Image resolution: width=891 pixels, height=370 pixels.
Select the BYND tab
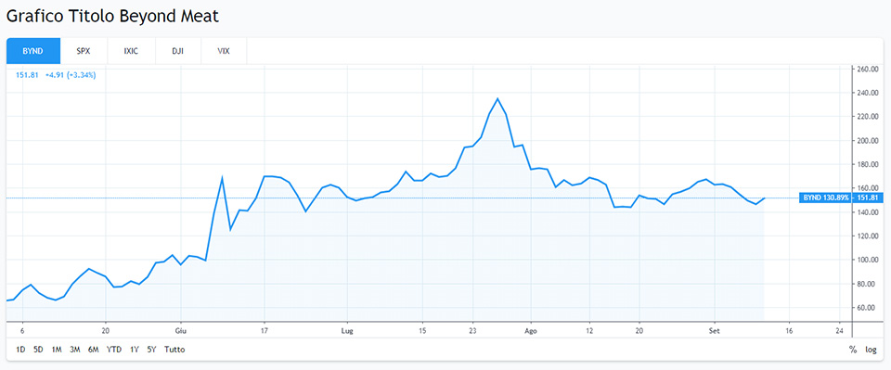tap(33, 50)
